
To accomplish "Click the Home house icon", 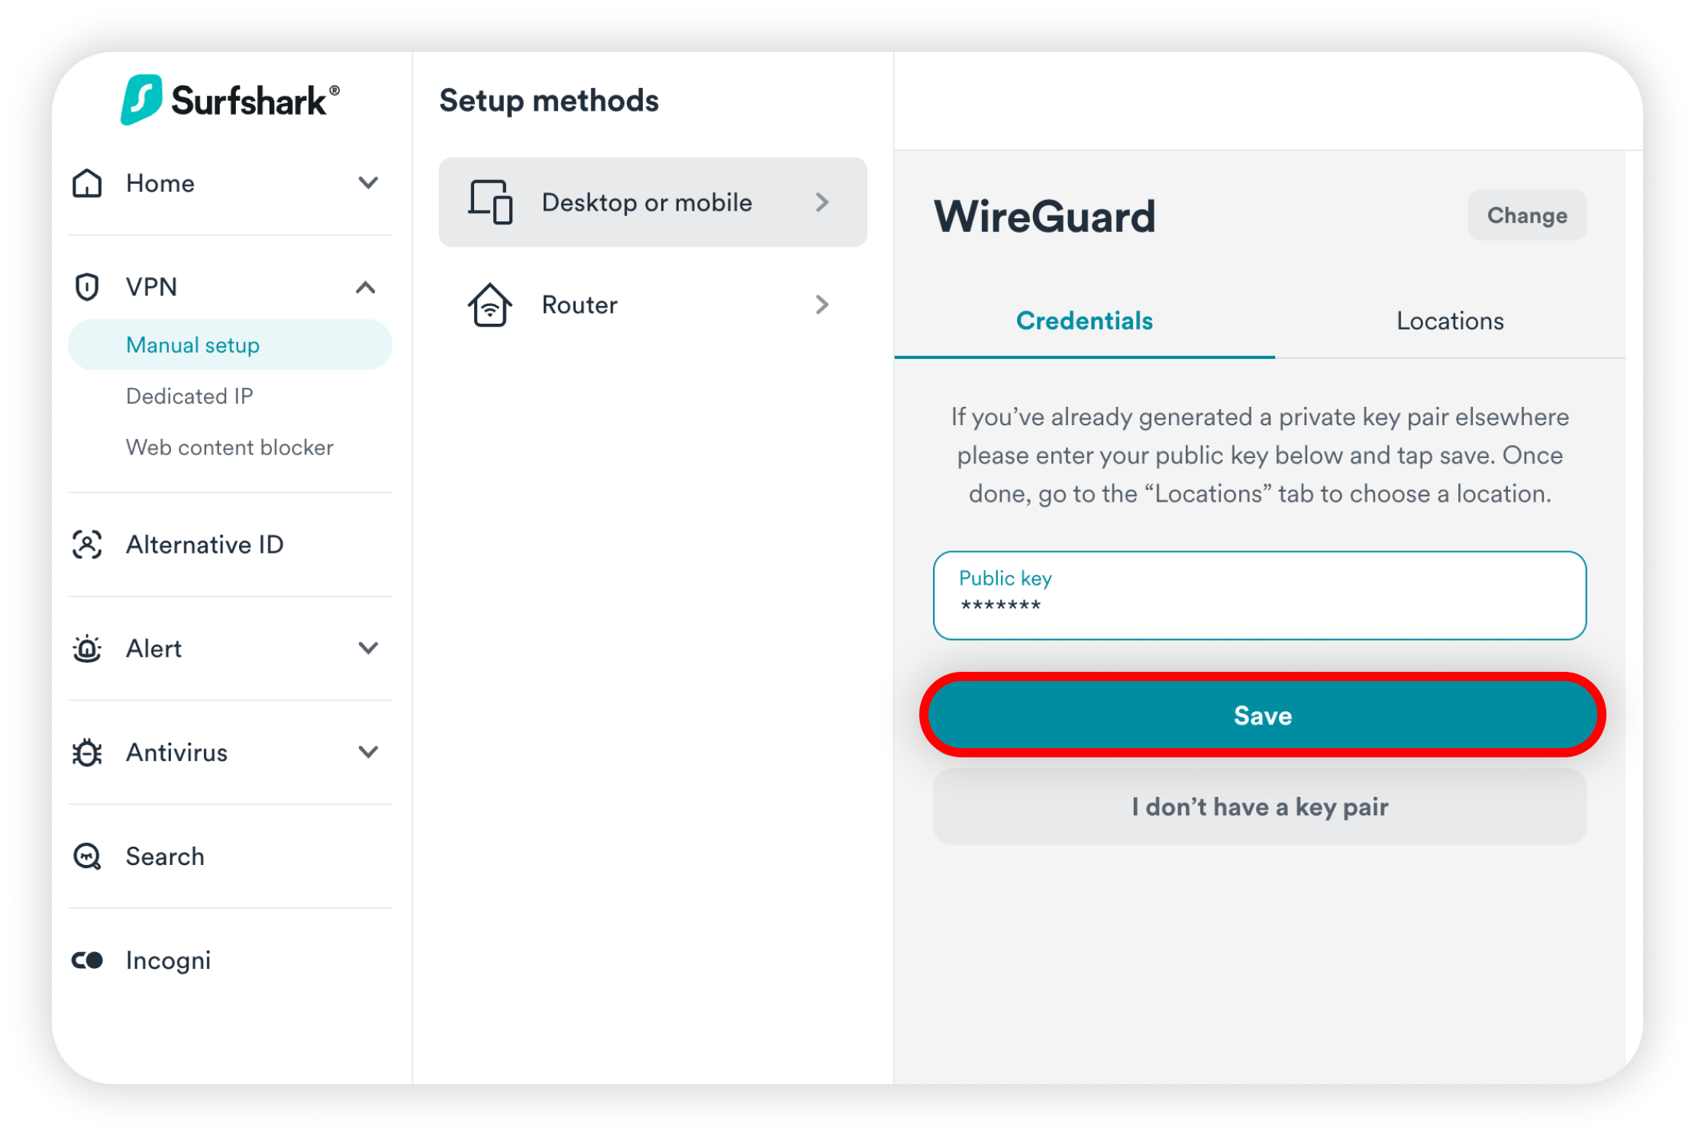I will pos(87,183).
